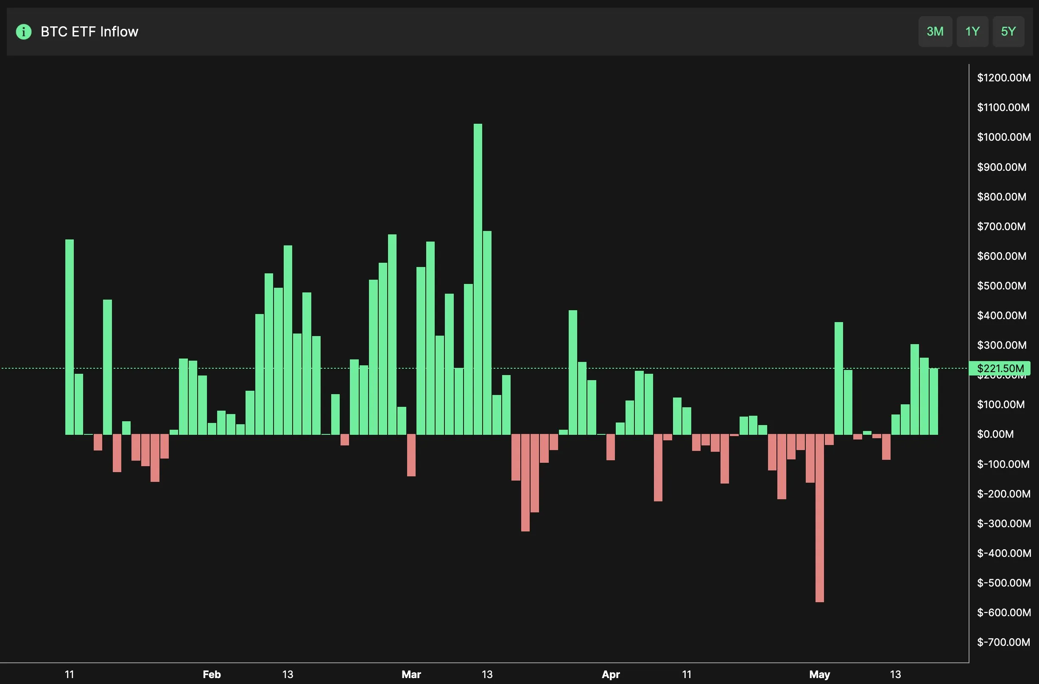Select the 1Y tab in the range selector
This screenshot has width=1039, height=684.
[x=973, y=31]
